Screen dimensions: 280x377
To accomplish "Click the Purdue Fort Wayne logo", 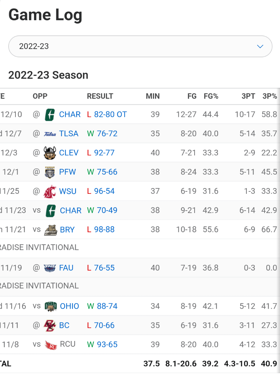I will click(x=50, y=172).
